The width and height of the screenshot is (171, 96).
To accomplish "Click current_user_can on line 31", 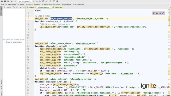I will tap(131, 93).
